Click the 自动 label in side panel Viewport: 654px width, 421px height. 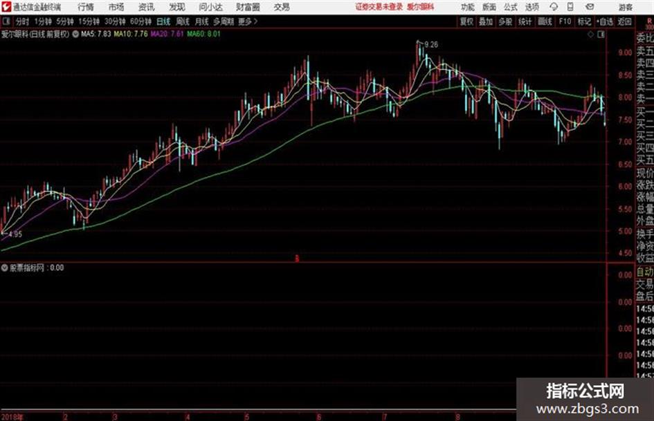pos(645,272)
